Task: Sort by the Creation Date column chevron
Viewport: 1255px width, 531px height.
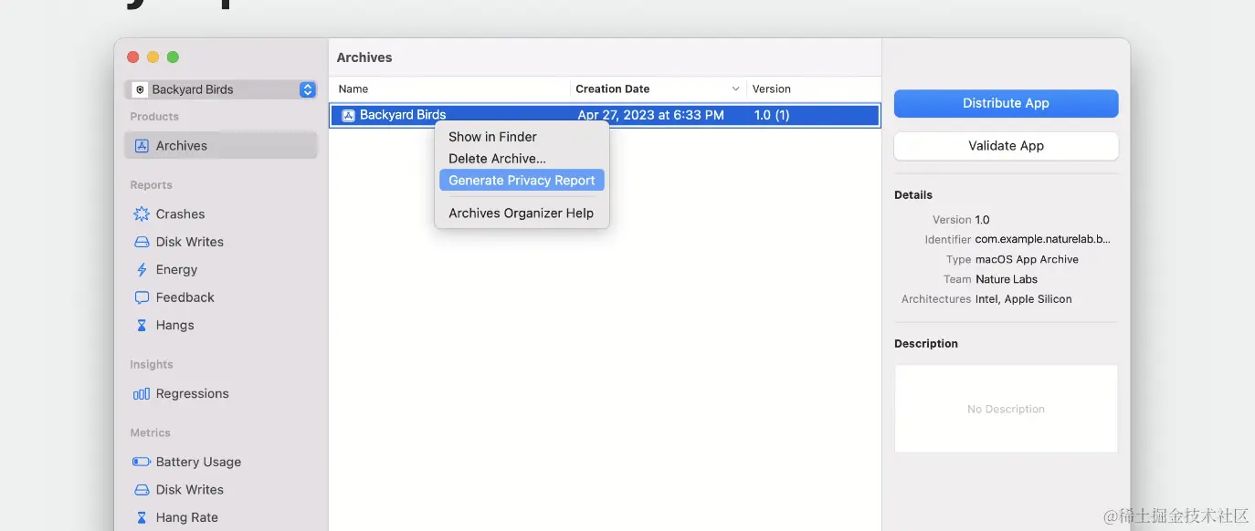Action: (736, 89)
